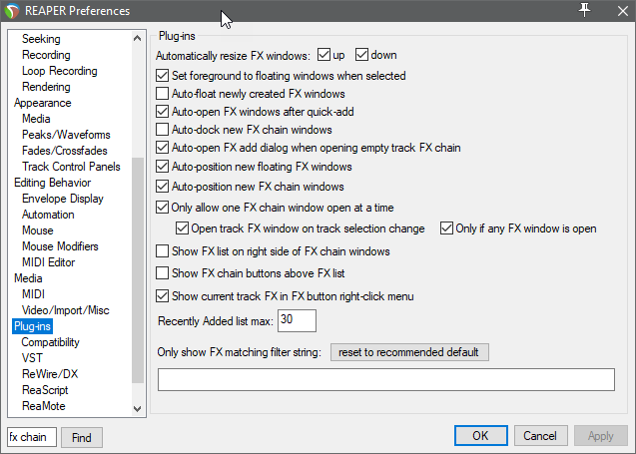
Task: Click the pin icon in title bar
Action: (x=585, y=10)
